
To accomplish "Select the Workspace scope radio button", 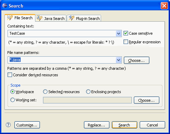I will pyautogui.click(x=12, y=92).
